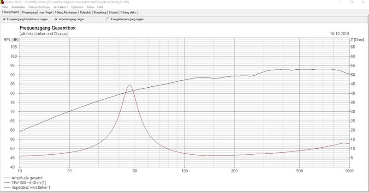Screen dimensions: 369x193
Task: Open the Datei menu
Action: [5, 7]
